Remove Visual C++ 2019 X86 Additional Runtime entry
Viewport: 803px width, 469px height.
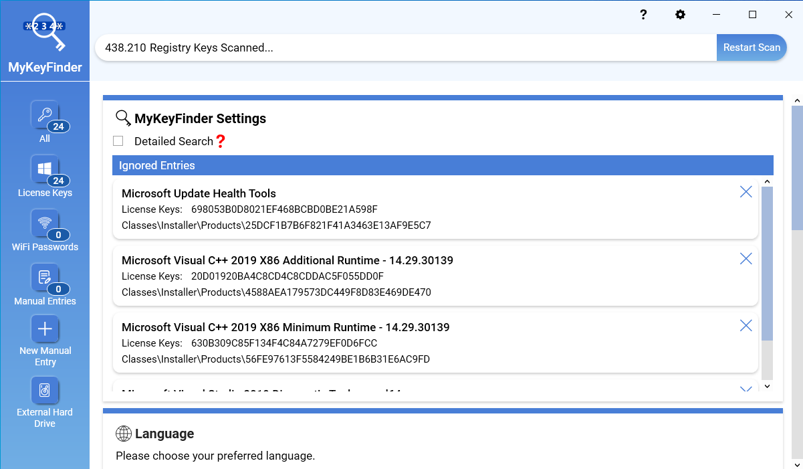tap(746, 259)
